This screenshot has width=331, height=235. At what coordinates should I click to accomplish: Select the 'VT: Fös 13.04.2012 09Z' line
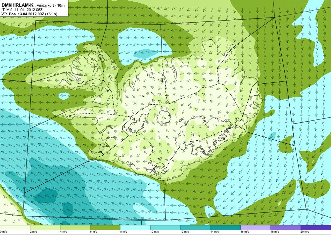(23, 14)
